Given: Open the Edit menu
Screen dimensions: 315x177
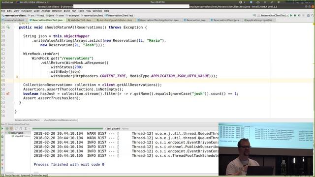Looking at the screenshot, I should coord(9,11).
